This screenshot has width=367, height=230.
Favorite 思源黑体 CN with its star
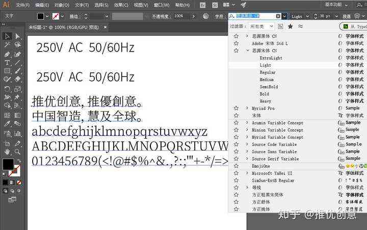click(236, 36)
